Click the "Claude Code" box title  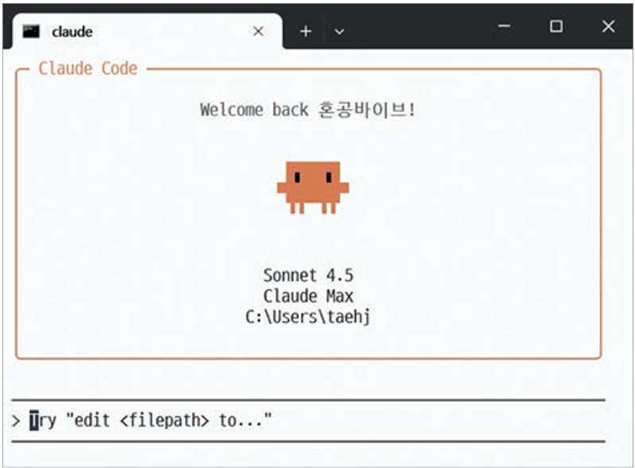coord(88,68)
